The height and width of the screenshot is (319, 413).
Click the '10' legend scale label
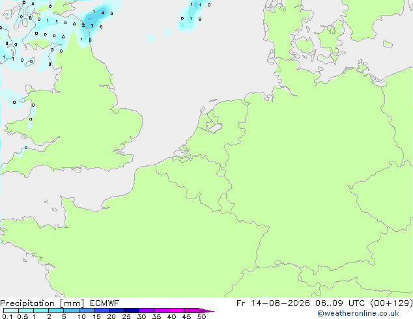click(81, 316)
